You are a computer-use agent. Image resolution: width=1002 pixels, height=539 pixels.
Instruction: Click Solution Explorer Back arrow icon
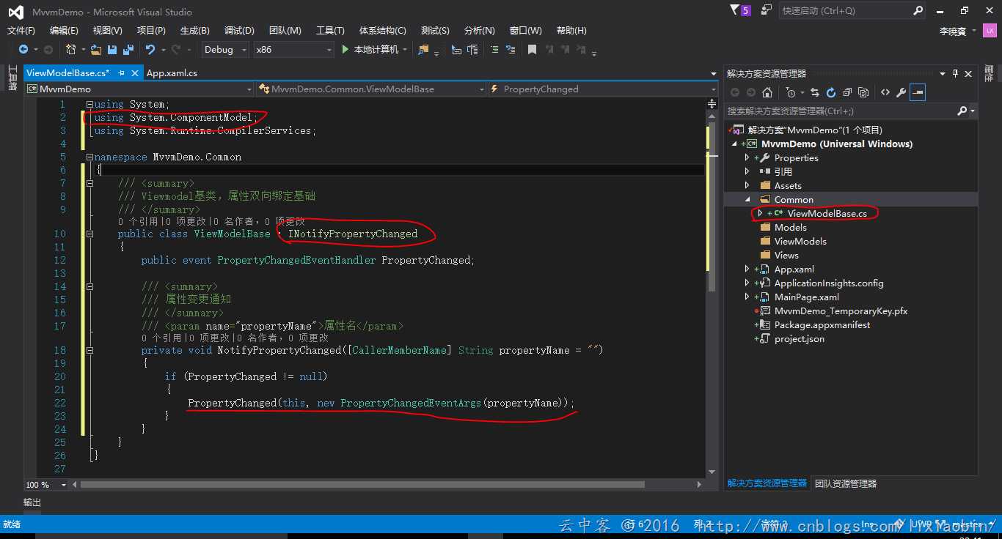pos(734,92)
